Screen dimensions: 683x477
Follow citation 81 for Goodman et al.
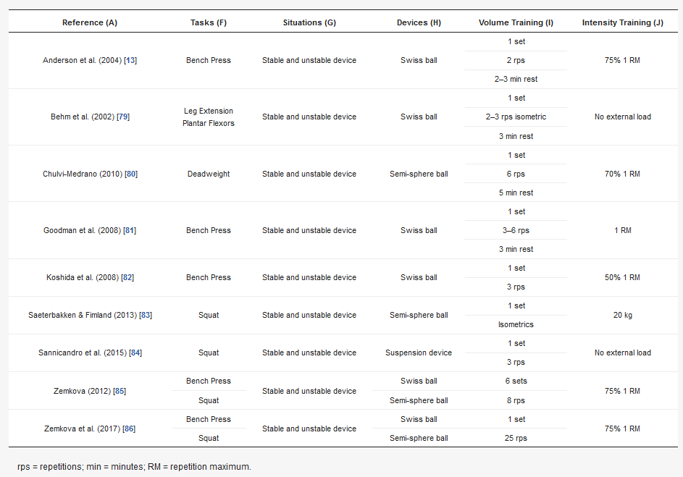tap(130, 231)
